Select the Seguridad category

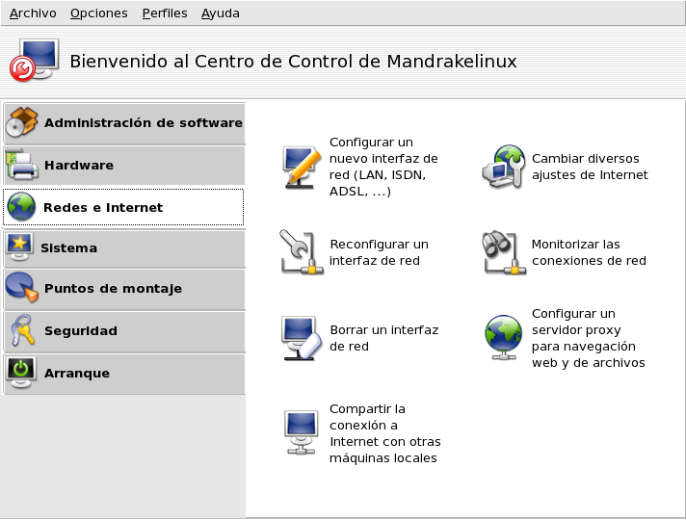coord(124,331)
